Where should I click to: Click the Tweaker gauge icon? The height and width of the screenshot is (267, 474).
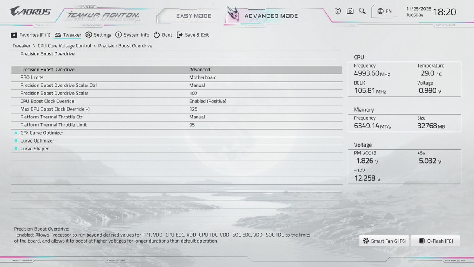tap(58, 35)
